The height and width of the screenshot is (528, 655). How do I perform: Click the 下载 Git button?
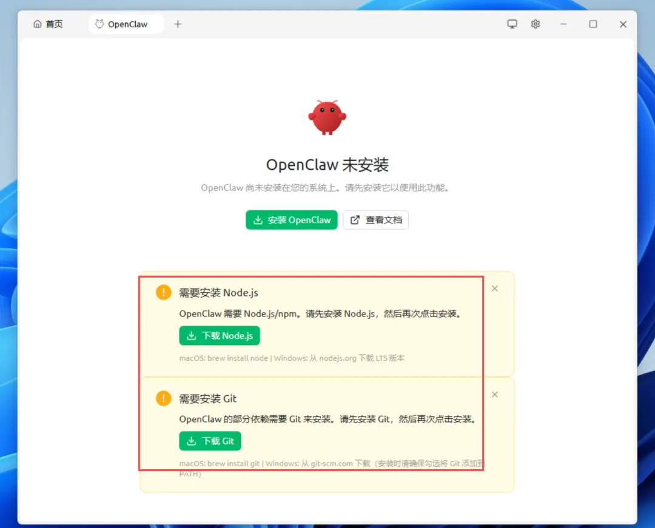(210, 441)
